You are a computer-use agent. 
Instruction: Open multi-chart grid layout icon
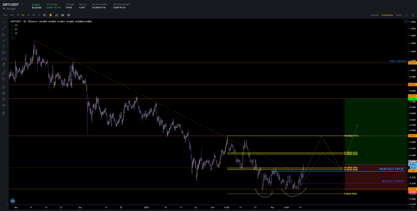point(413,15)
